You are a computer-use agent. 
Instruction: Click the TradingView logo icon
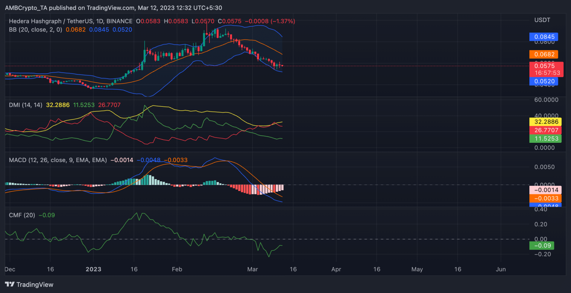[10, 284]
